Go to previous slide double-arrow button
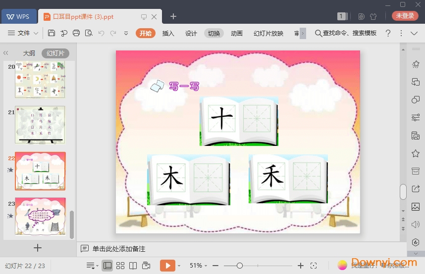 (x=403, y=220)
